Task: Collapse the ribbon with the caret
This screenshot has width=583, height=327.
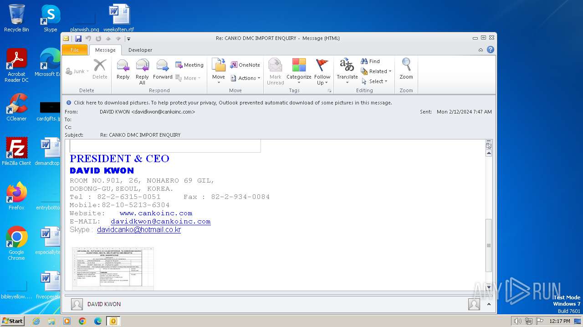Action: tap(481, 50)
